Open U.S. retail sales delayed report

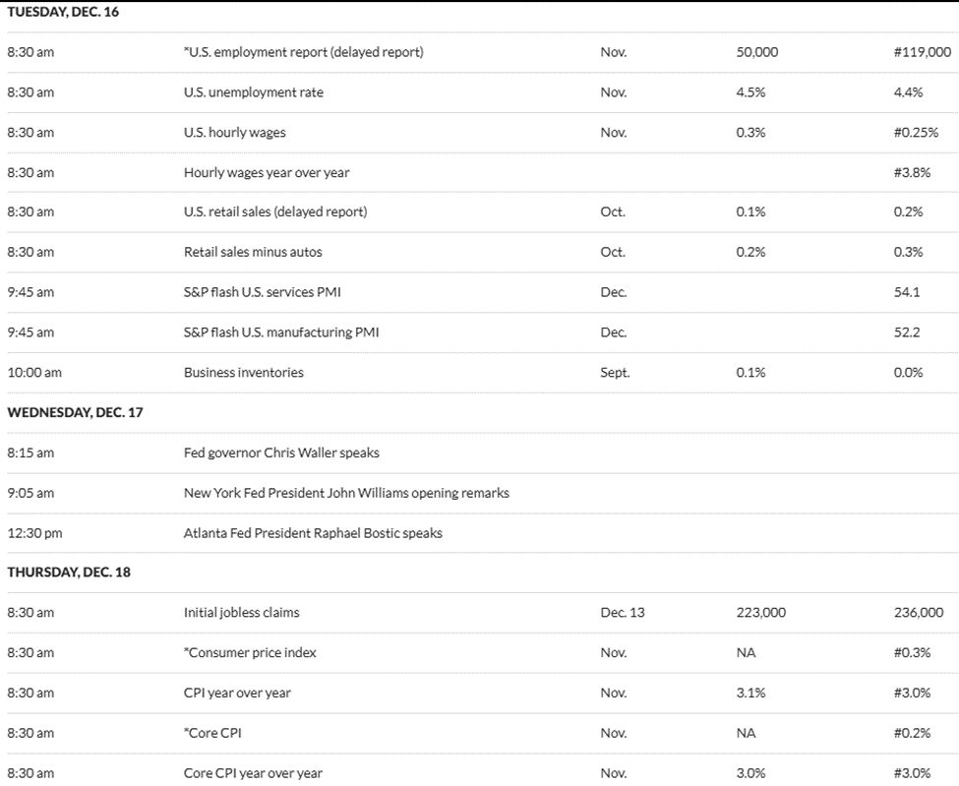click(x=274, y=212)
